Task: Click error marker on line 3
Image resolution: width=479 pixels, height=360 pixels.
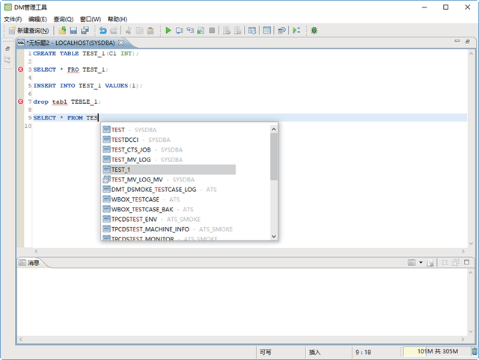Action: point(20,69)
